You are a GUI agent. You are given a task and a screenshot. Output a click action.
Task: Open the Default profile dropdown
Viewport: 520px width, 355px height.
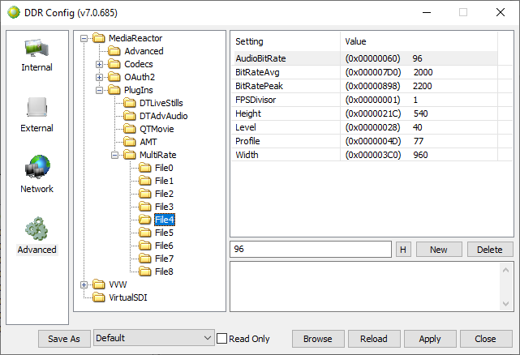(x=154, y=338)
